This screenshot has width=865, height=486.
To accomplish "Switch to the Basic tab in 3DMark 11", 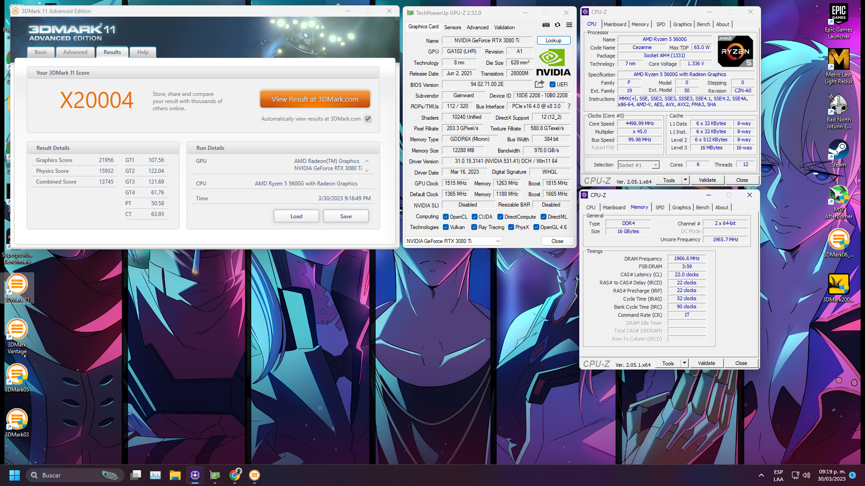I will click(x=41, y=52).
